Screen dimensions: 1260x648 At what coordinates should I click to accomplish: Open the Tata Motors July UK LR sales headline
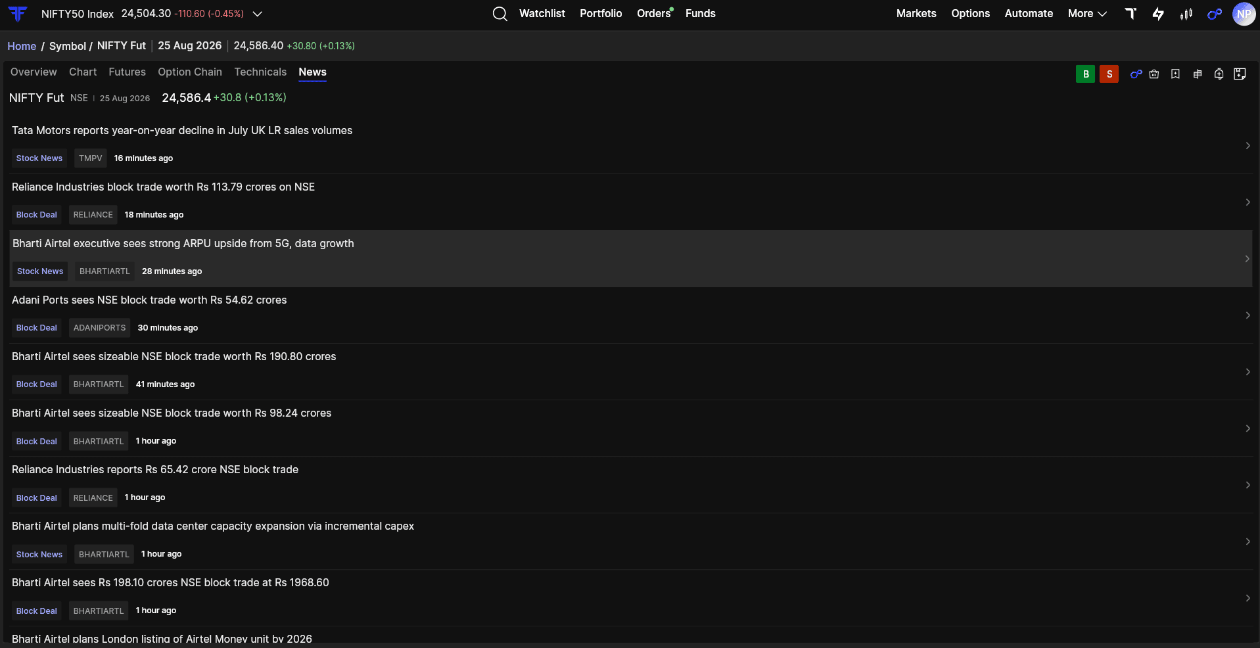tap(182, 131)
